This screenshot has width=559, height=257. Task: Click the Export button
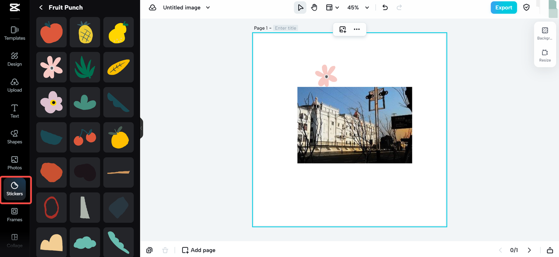tap(504, 7)
